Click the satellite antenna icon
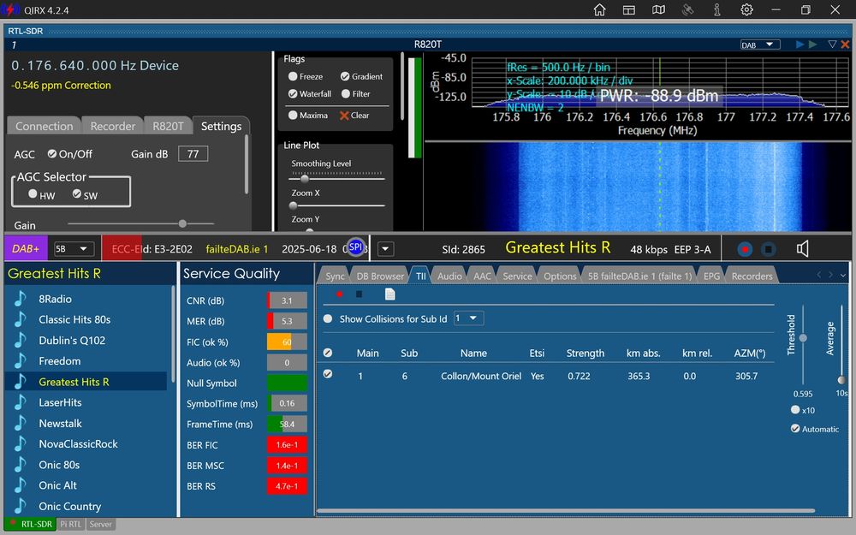The height and width of the screenshot is (535, 856). click(688, 9)
